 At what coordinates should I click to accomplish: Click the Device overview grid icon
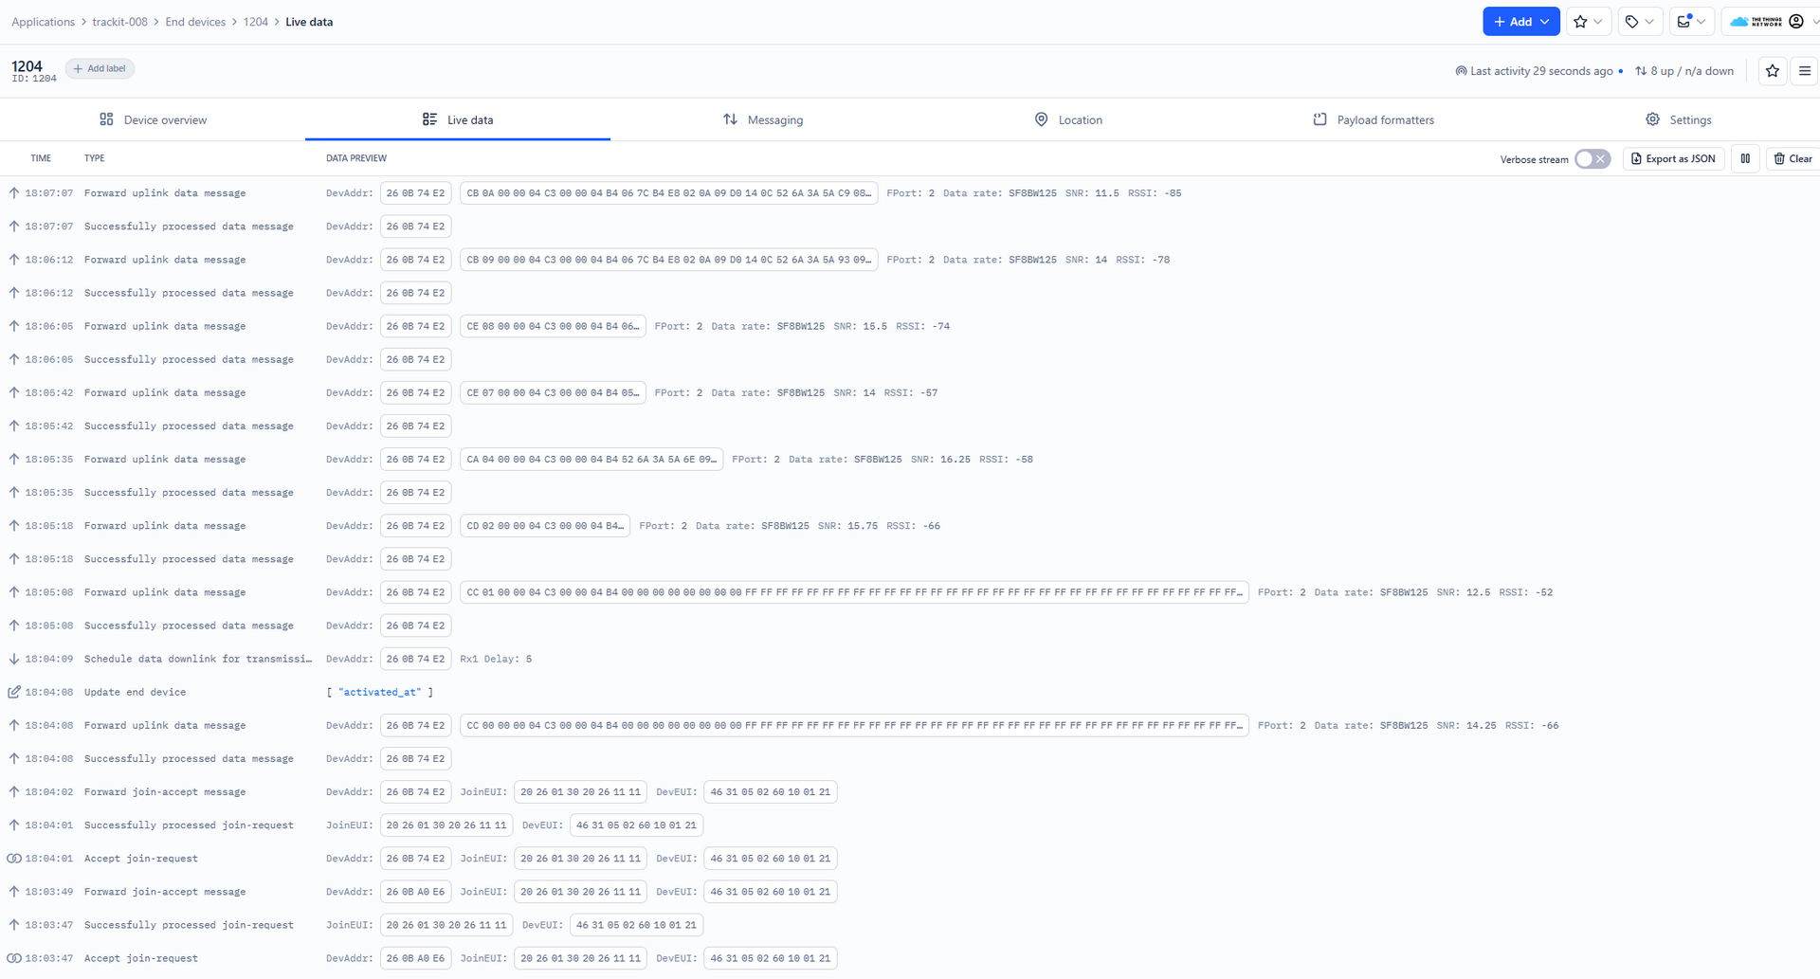point(106,119)
